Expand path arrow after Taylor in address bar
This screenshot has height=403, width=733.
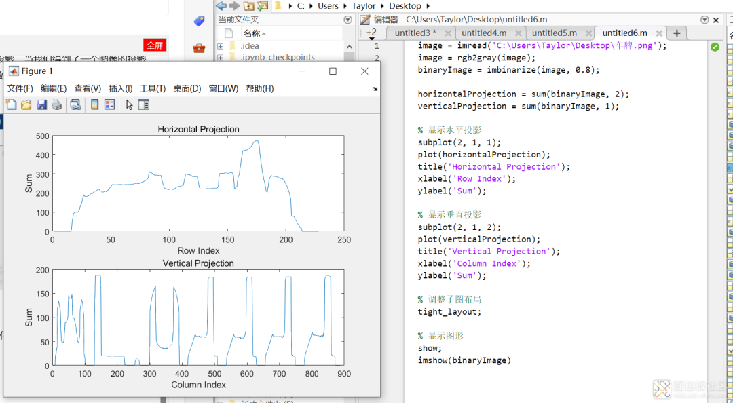382,6
